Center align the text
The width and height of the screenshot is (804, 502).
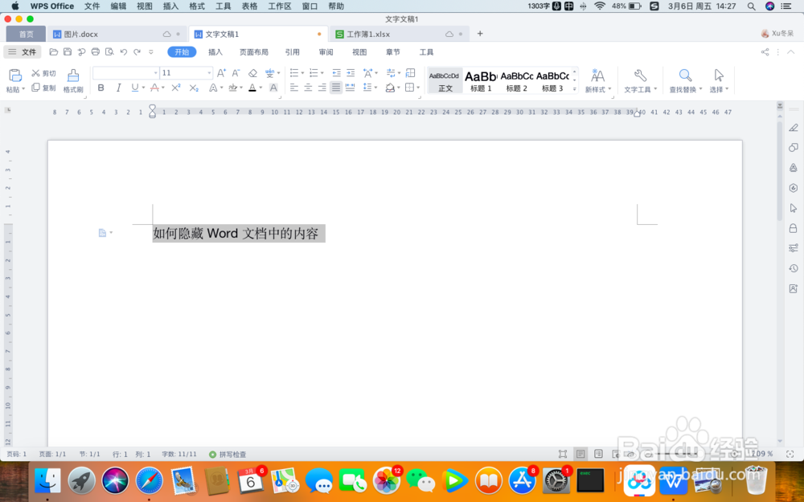tap(308, 88)
